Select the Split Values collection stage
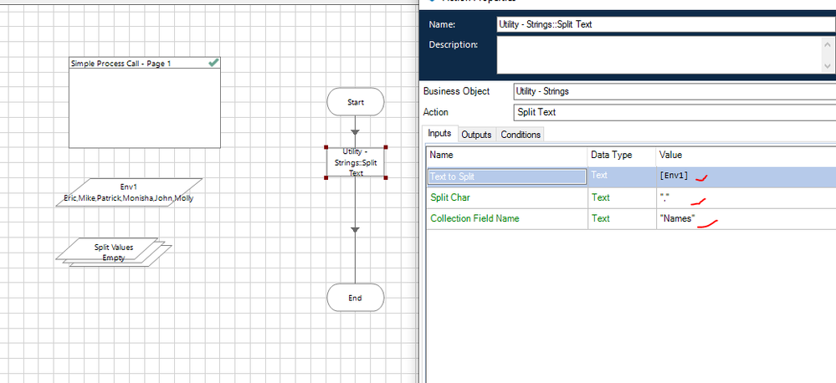The width and height of the screenshot is (836, 383). coord(113,252)
